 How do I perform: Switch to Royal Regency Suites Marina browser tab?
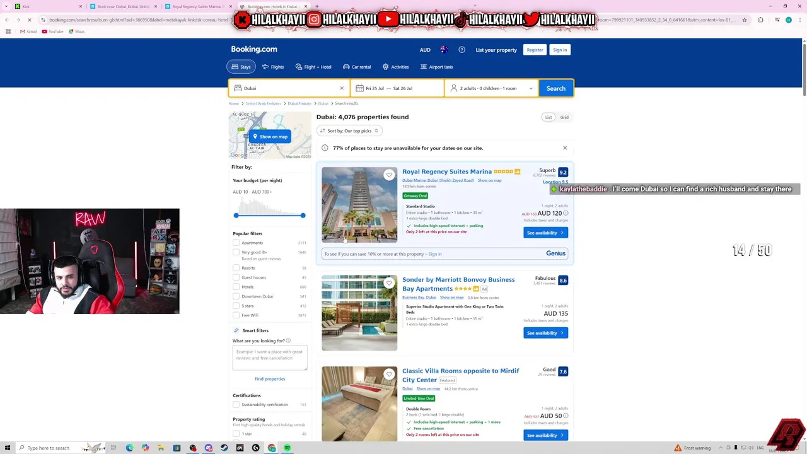(x=199, y=6)
